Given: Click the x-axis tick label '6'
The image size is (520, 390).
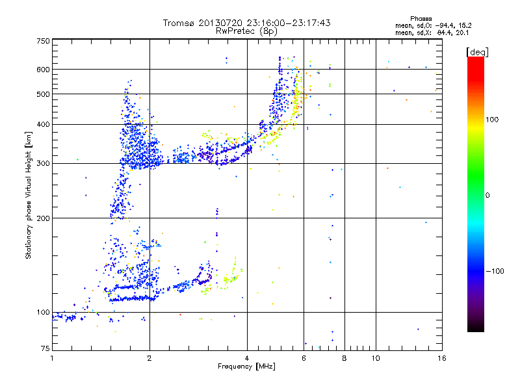Looking at the screenshot, I should click(304, 358).
